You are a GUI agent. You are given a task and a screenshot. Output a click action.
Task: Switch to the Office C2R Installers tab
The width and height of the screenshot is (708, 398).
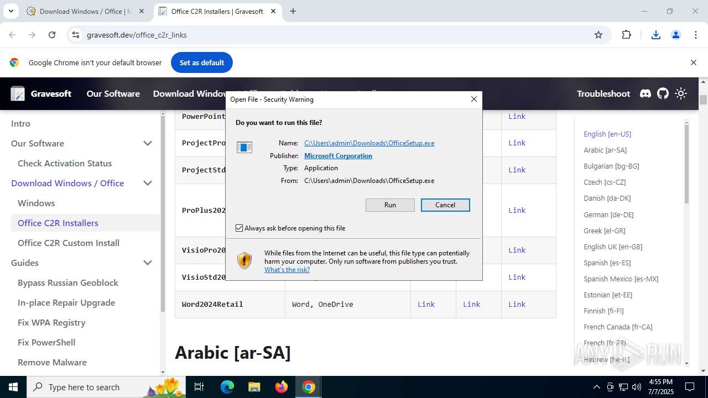click(217, 11)
